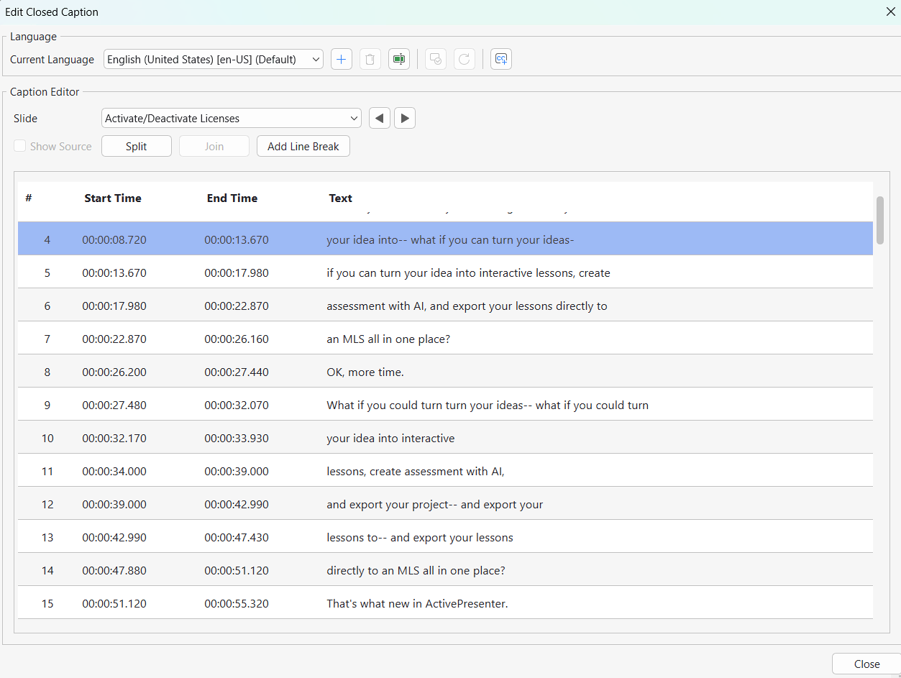This screenshot has width=901, height=678.
Task: Open the Current Language dropdown
Action: pos(214,60)
